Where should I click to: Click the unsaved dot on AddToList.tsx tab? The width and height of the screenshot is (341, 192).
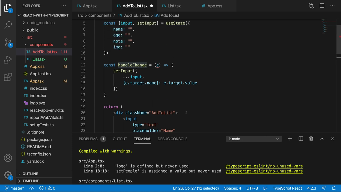pyautogui.click(x=152, y=6)
